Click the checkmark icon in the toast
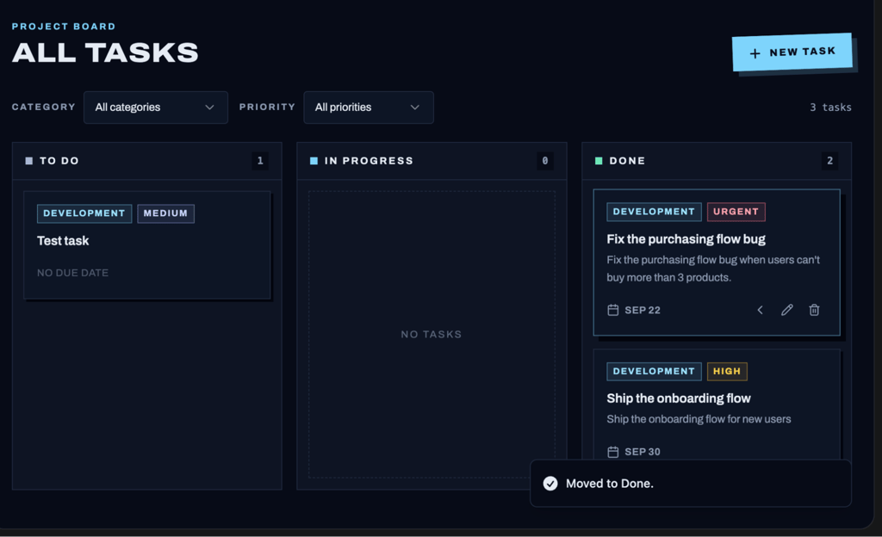 click(550, 484)
